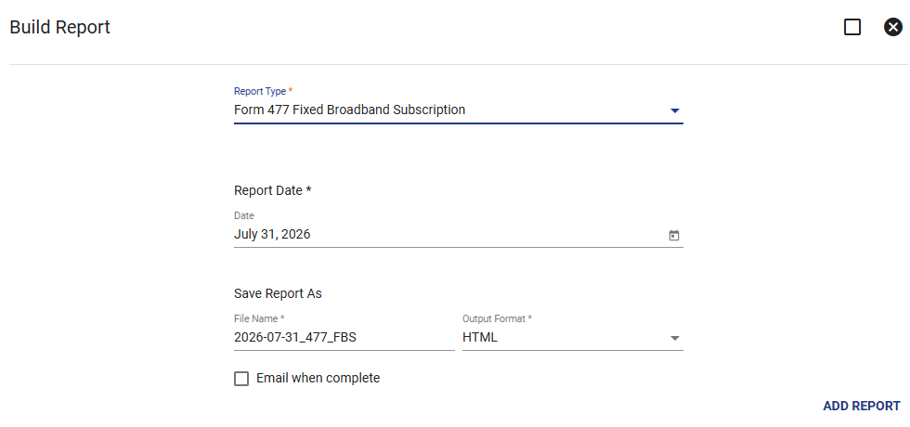The image size is (910, 427).
Task: Maximize the Build Report dialog
Action: coord(852,27)
